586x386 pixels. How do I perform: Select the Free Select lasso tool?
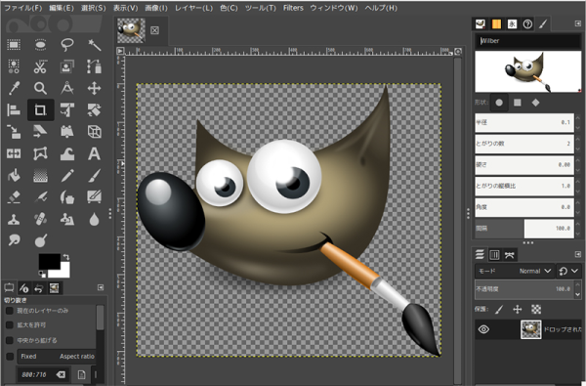coord(67,45)
